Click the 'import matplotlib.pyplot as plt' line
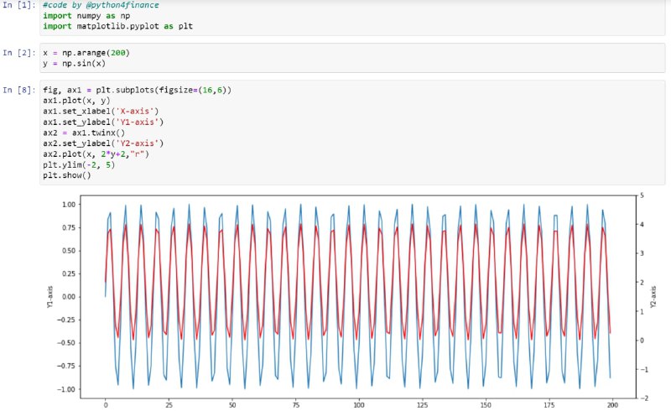Screen dimensions: 671x411 coord(117,26)
